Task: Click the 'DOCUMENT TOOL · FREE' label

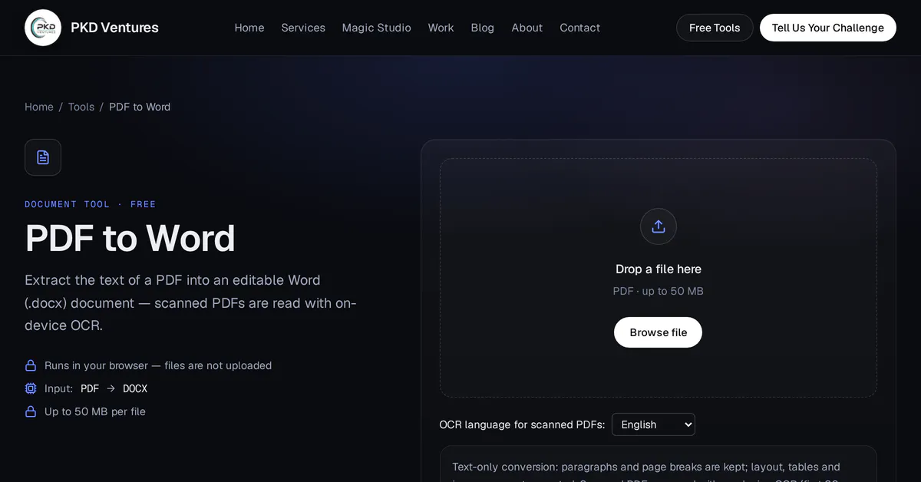Action: click(x=91, y=204)
